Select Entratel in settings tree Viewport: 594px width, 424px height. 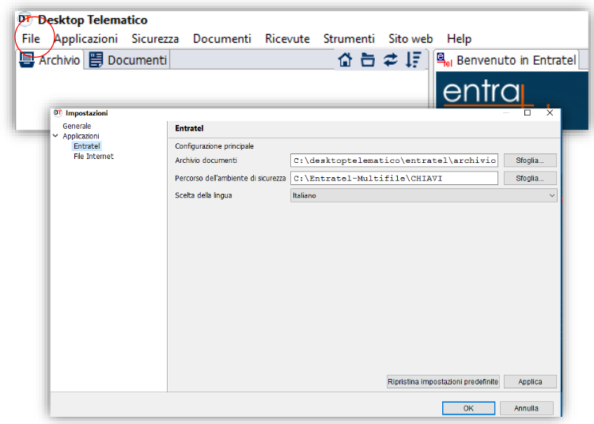87,146
